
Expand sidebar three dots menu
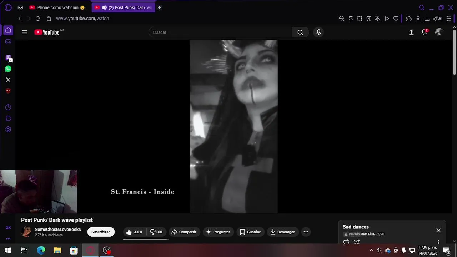click(x=8, y=239)
